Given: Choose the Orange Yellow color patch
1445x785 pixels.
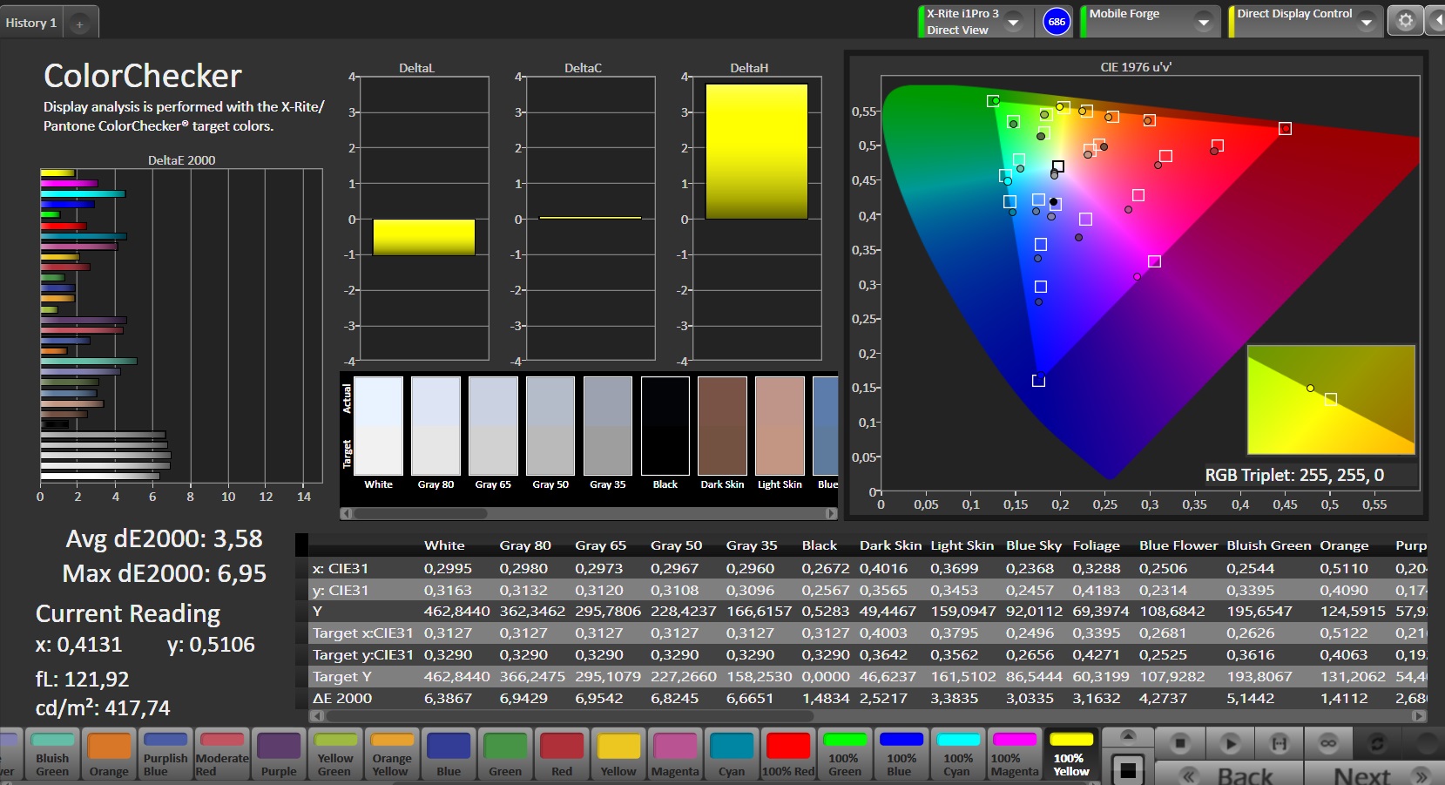Looking at the screenshot, I should coord(391,755).
